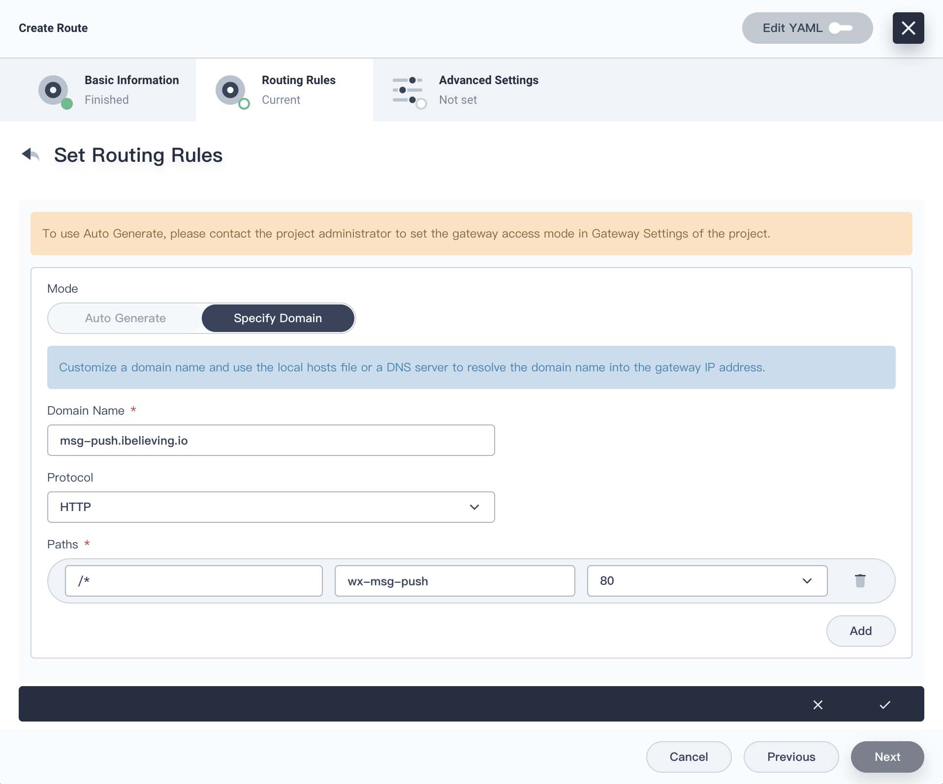Click the Basic Information step icon

(55, 91)
